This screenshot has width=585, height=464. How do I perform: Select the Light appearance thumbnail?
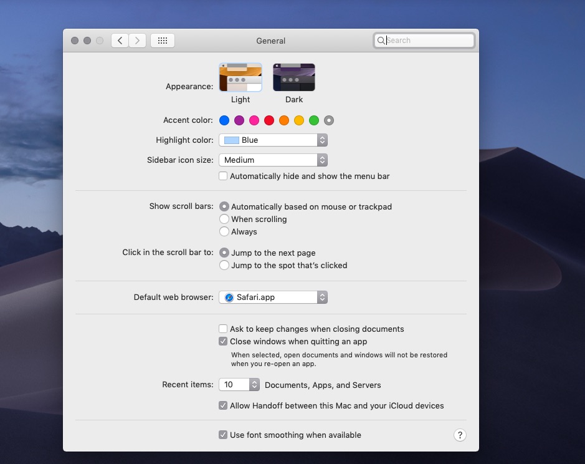coord(240,77)
